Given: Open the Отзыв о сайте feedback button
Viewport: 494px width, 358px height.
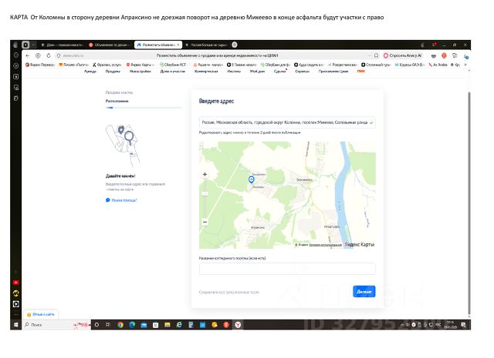Looking at the screenshot, I should (x=41, y=314).
